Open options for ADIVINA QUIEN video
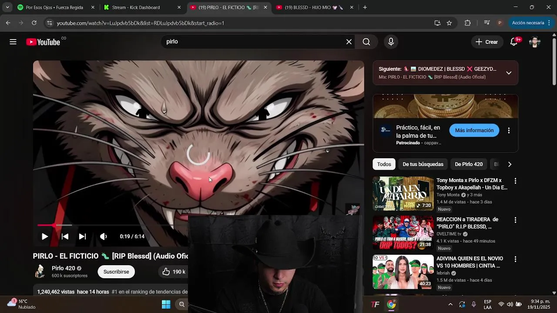The height and width of the screenshot is (313, 557). click(x=515, y=259)
